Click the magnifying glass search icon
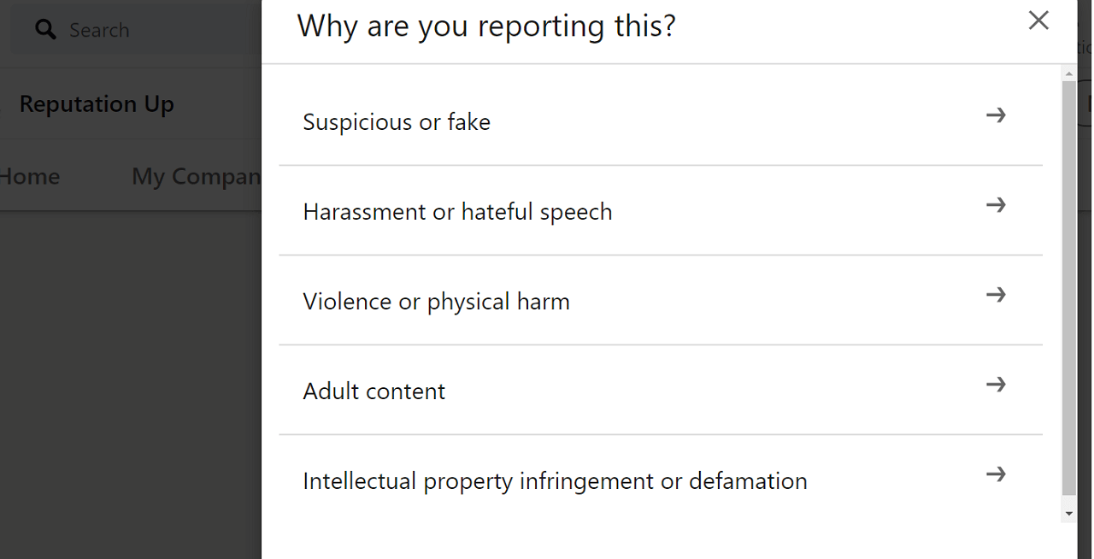Screen dimensions: 1094x559 [45, 31]
